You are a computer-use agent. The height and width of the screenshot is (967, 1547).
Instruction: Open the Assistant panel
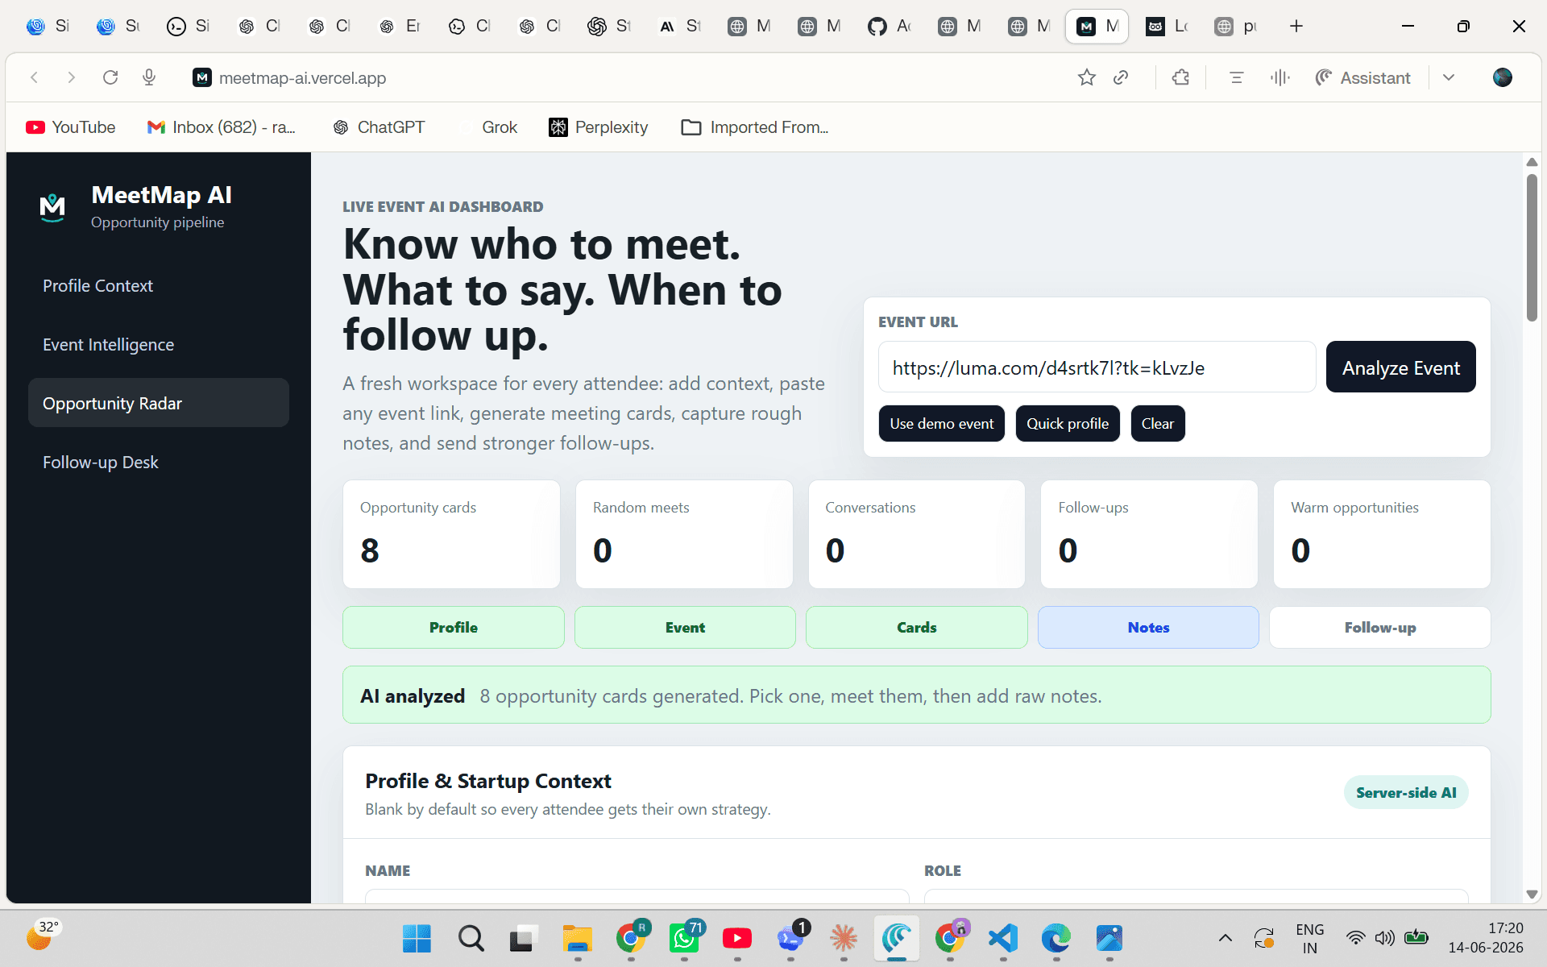1363,77
